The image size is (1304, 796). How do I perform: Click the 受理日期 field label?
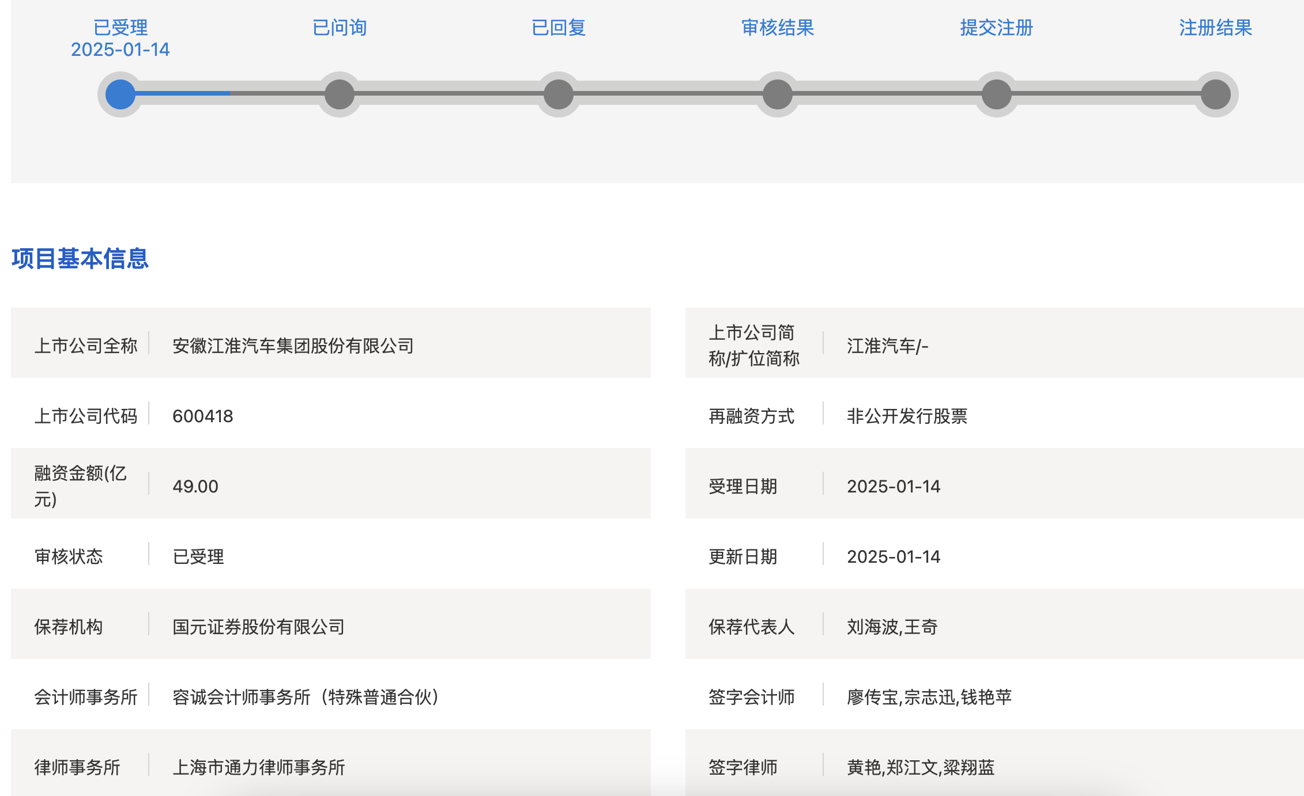click(x=743, y=486)
